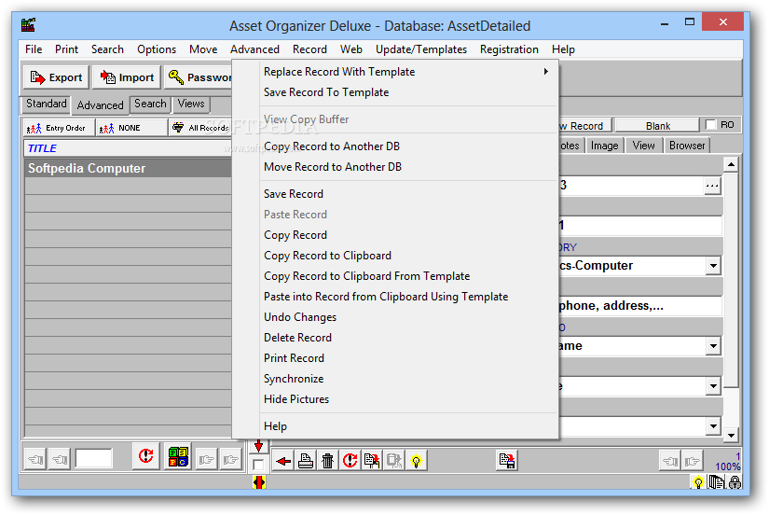Click the padlock icon in status bar
The width and height of the screenshot is (769, 515).
(735, 482)
